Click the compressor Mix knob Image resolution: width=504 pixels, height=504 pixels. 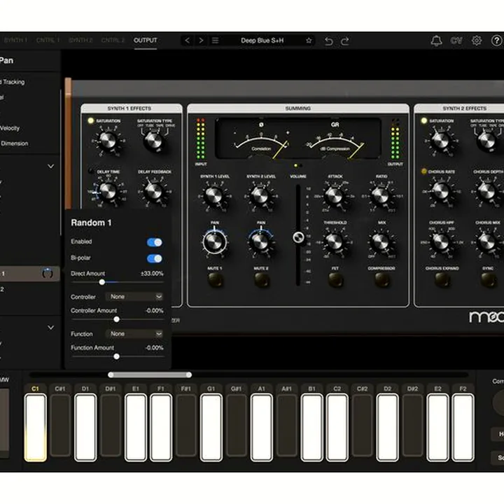pyautogui.click(x=381, y=241)
